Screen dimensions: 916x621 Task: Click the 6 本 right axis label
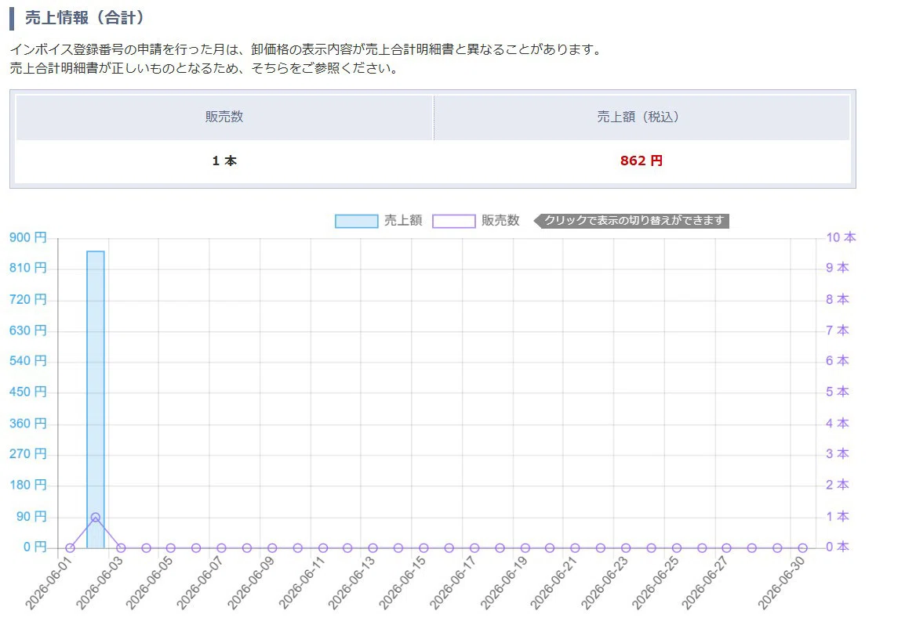837,360
